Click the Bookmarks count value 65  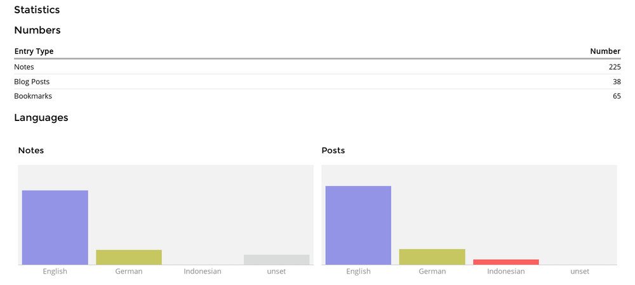point(616,96)
